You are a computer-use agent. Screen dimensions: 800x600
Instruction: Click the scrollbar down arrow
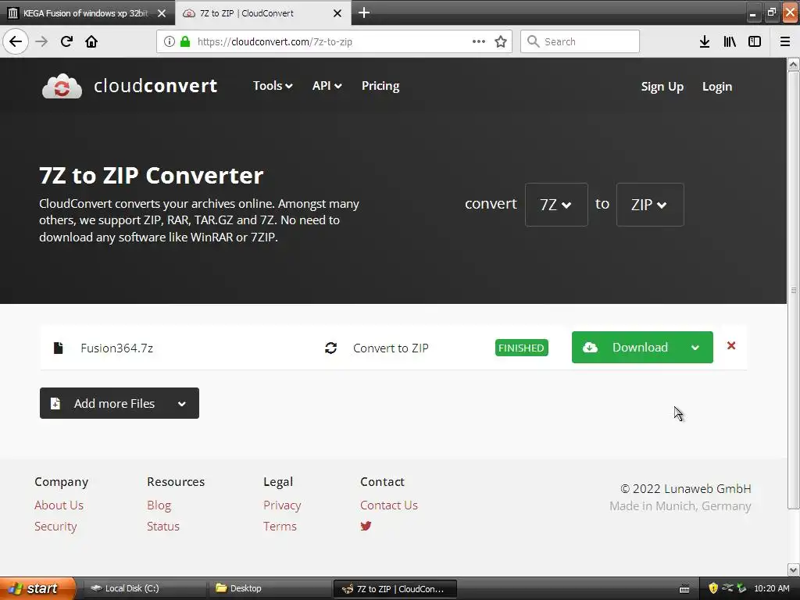click(x=794, y=570)
